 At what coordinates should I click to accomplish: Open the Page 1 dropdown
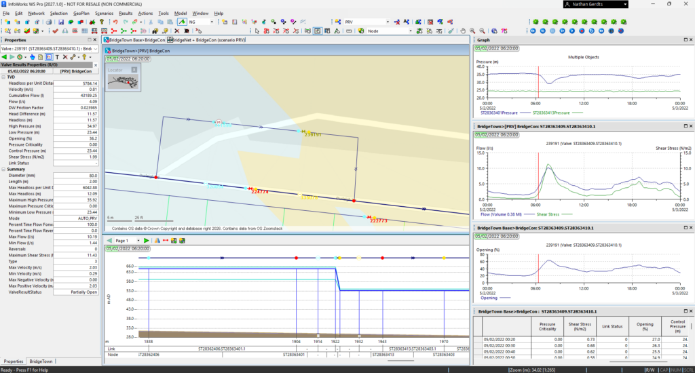pyautogui.click(x=138, y=241)
